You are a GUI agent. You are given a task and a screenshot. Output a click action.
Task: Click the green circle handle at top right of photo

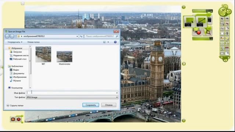click(x=184, y=7)
